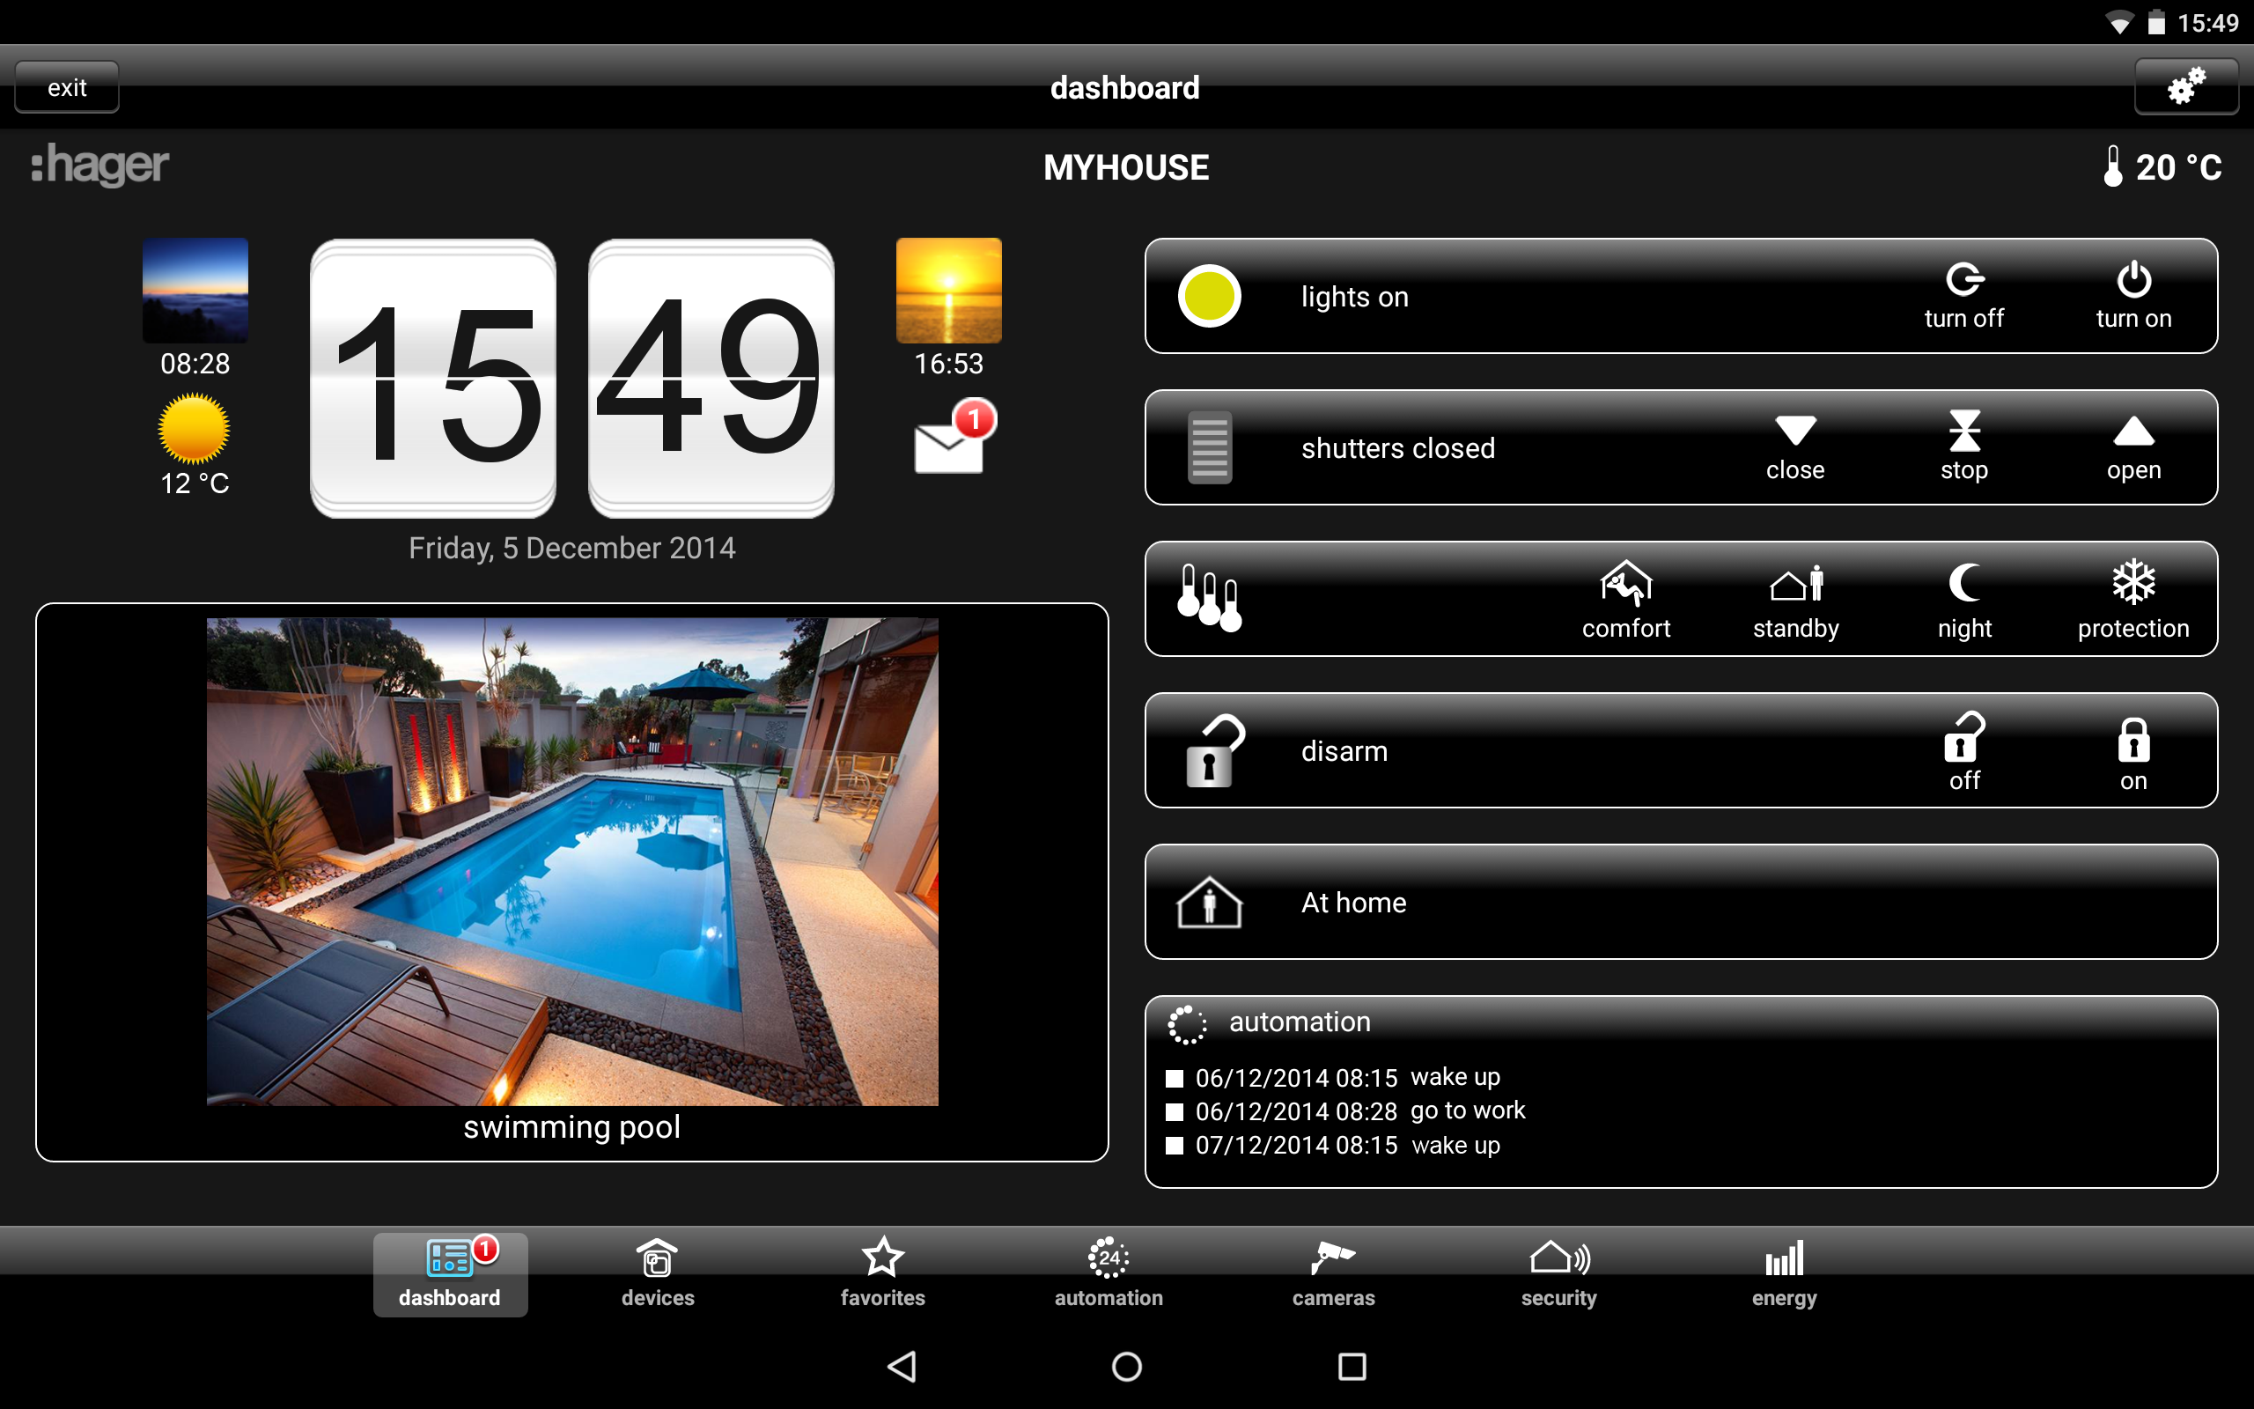Tap the Android back button
Screen dimensions: 2254x1409
pyautogui.click(x=902, y=1366)
